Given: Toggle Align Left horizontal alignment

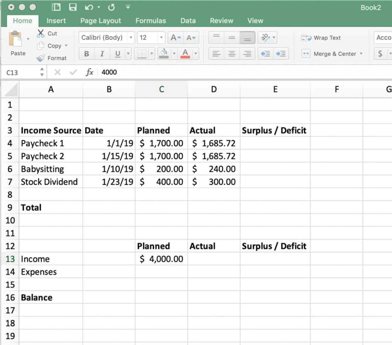Looking at the screenshot, I should pos(216,54).
